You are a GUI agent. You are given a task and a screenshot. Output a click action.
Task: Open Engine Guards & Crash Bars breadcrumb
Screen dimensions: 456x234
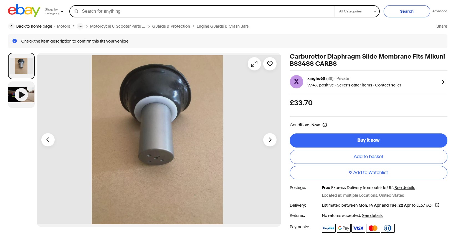point(222,26)
